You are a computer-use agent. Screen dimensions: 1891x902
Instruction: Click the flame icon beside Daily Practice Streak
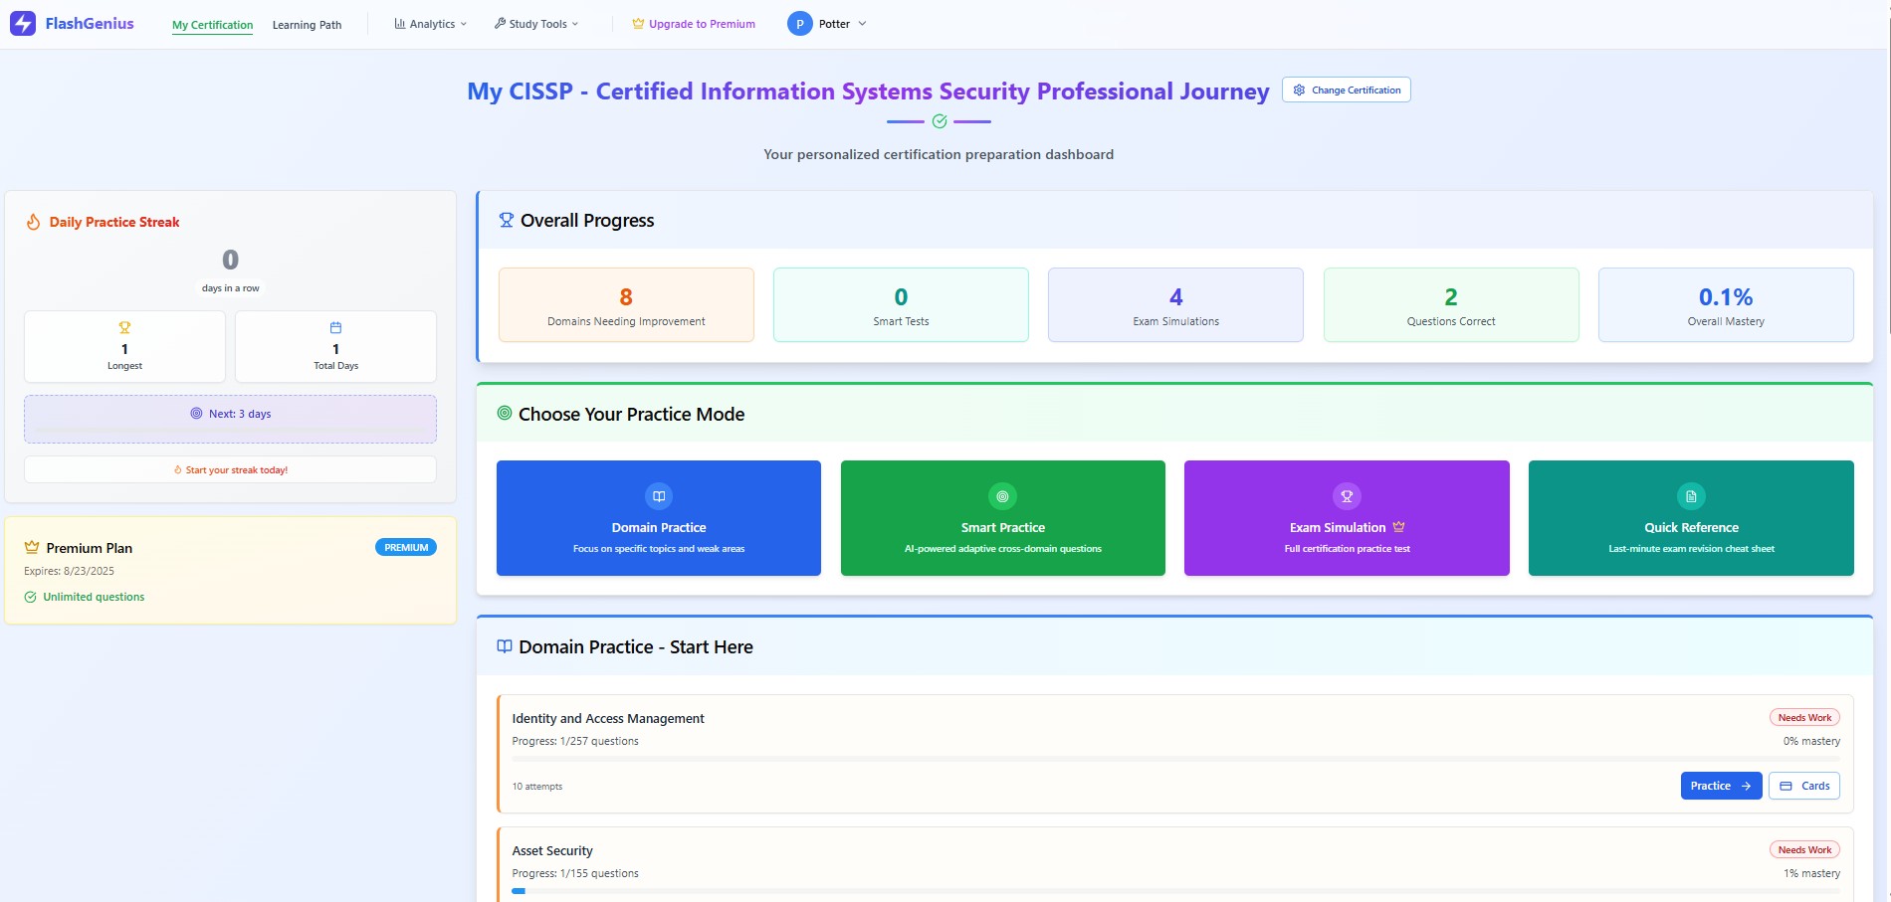coord(33,222)
